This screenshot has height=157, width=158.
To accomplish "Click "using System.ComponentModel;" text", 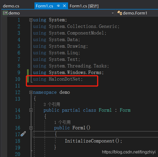I will 70,33.
